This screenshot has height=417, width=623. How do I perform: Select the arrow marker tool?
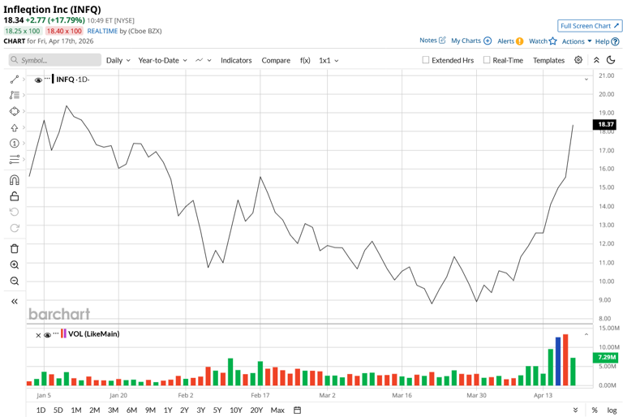click(15, 127)
